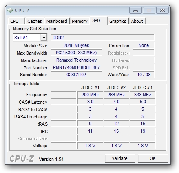
Task: Click the Version 1.54 text
Action: point(51,159)
